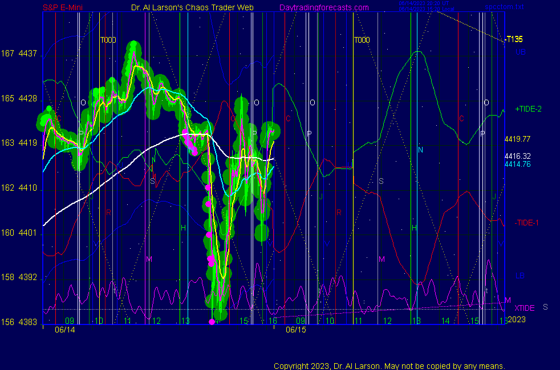Select the "06/14/2023 20:20 UT" timestamp

tap(424, 3)
